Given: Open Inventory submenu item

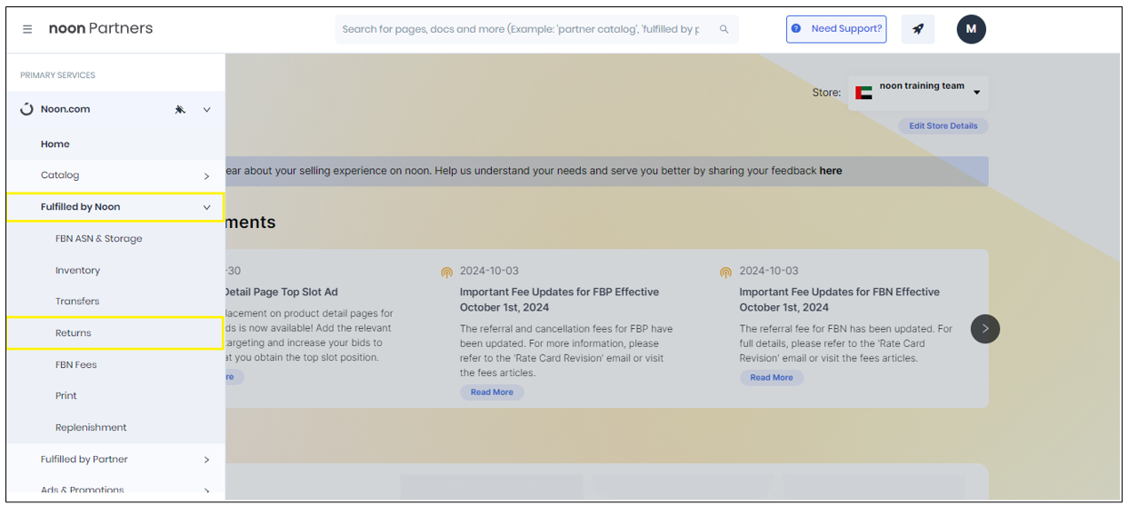Looking at the screenshot, I should 77,271.
